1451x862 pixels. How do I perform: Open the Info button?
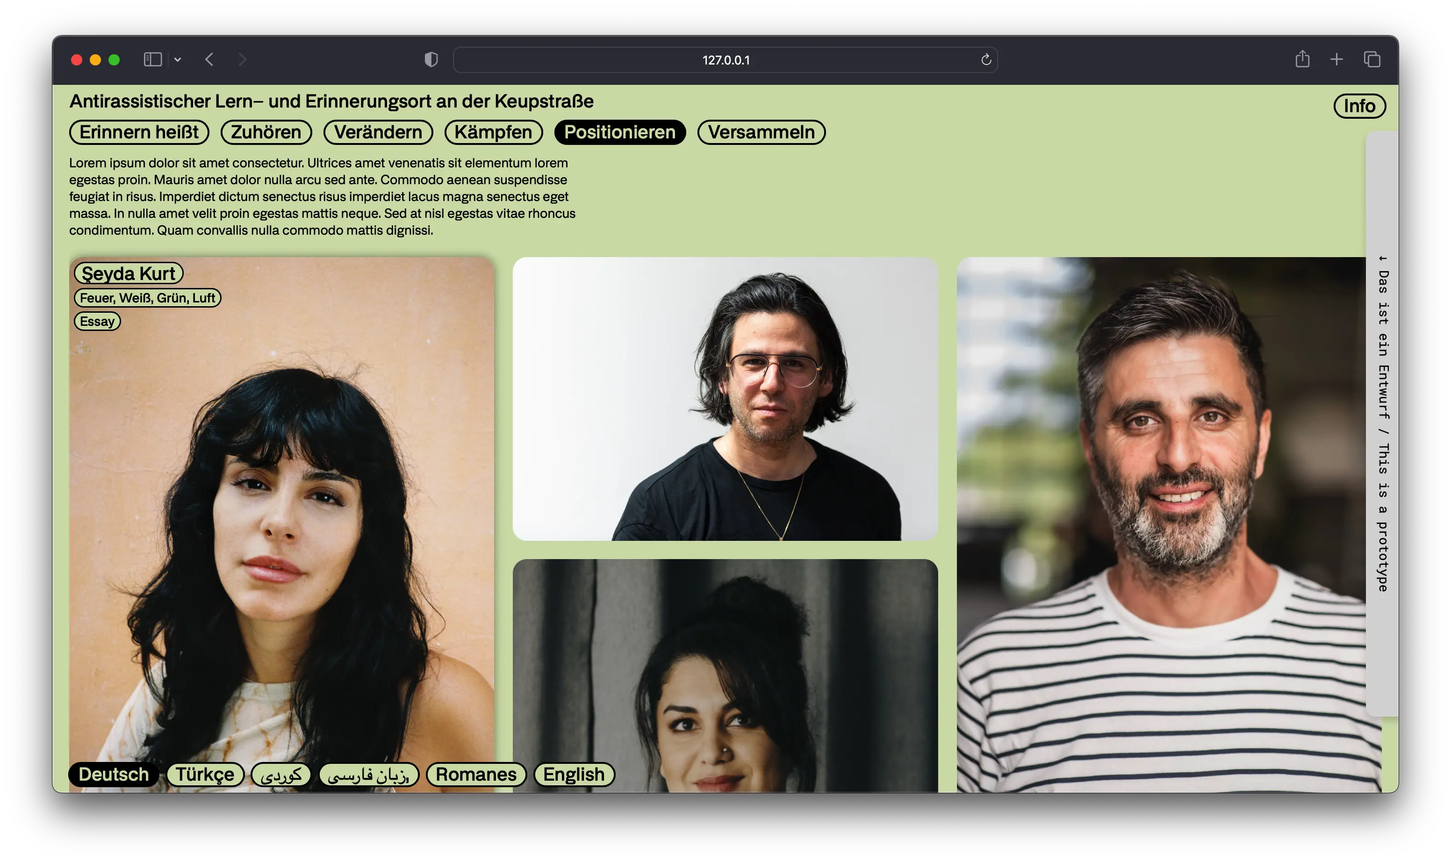pyautogui.click(x=1359, y=106)
